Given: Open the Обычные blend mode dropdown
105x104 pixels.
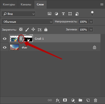Looking at the screenshot, I should (27, 22).
